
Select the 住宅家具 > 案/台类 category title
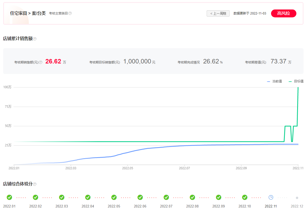click(28, 13)
